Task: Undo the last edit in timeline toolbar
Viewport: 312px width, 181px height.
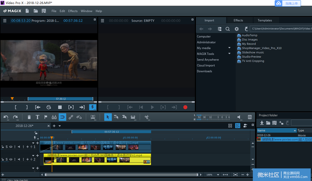Action: (6, 117)
